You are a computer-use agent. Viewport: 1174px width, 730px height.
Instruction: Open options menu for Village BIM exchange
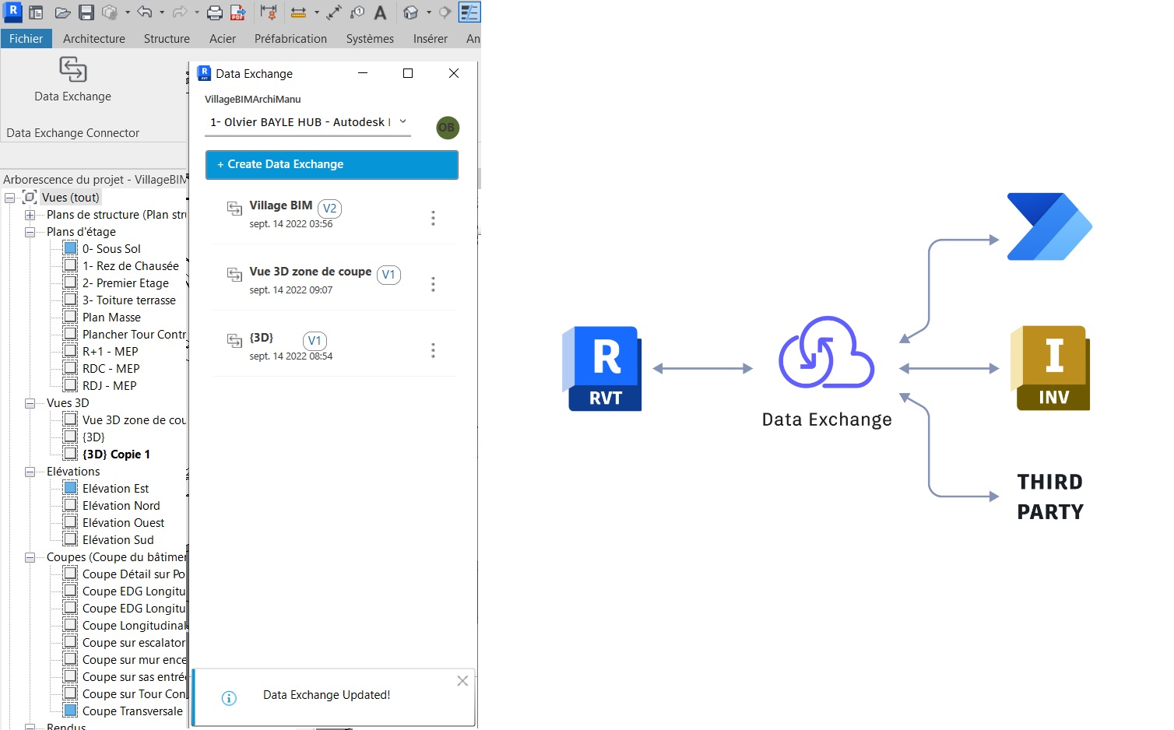433,218
